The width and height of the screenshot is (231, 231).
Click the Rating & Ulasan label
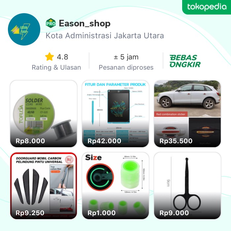pos(56,67)
